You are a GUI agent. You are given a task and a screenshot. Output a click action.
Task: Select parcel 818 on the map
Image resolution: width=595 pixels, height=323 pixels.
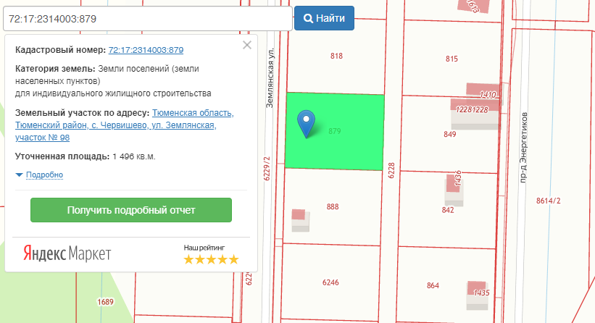[336, 56]
